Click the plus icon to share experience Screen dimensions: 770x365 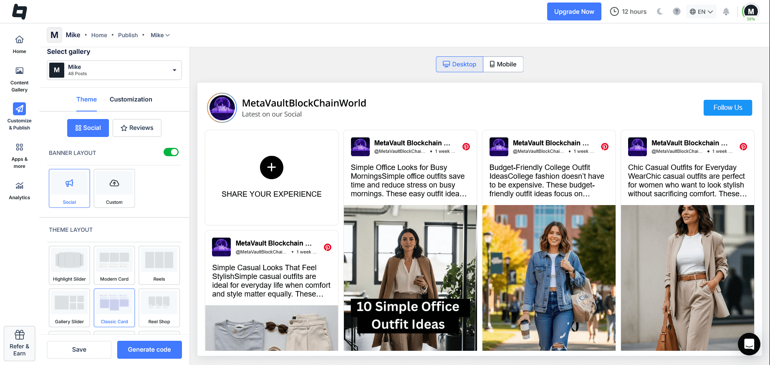coord(272,167)
